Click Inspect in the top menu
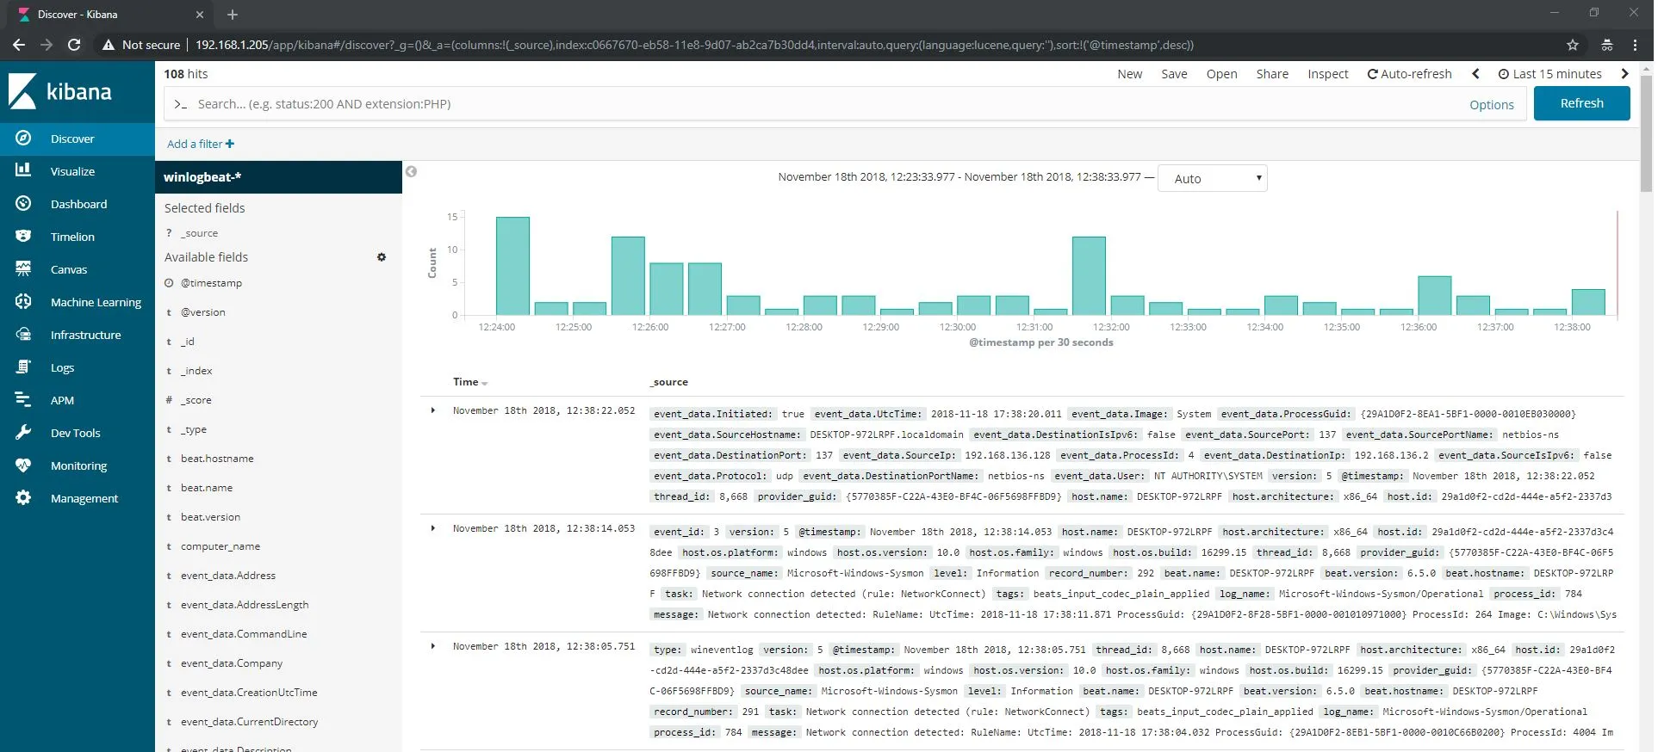 pyautogui.click(x=1328, y=74)
